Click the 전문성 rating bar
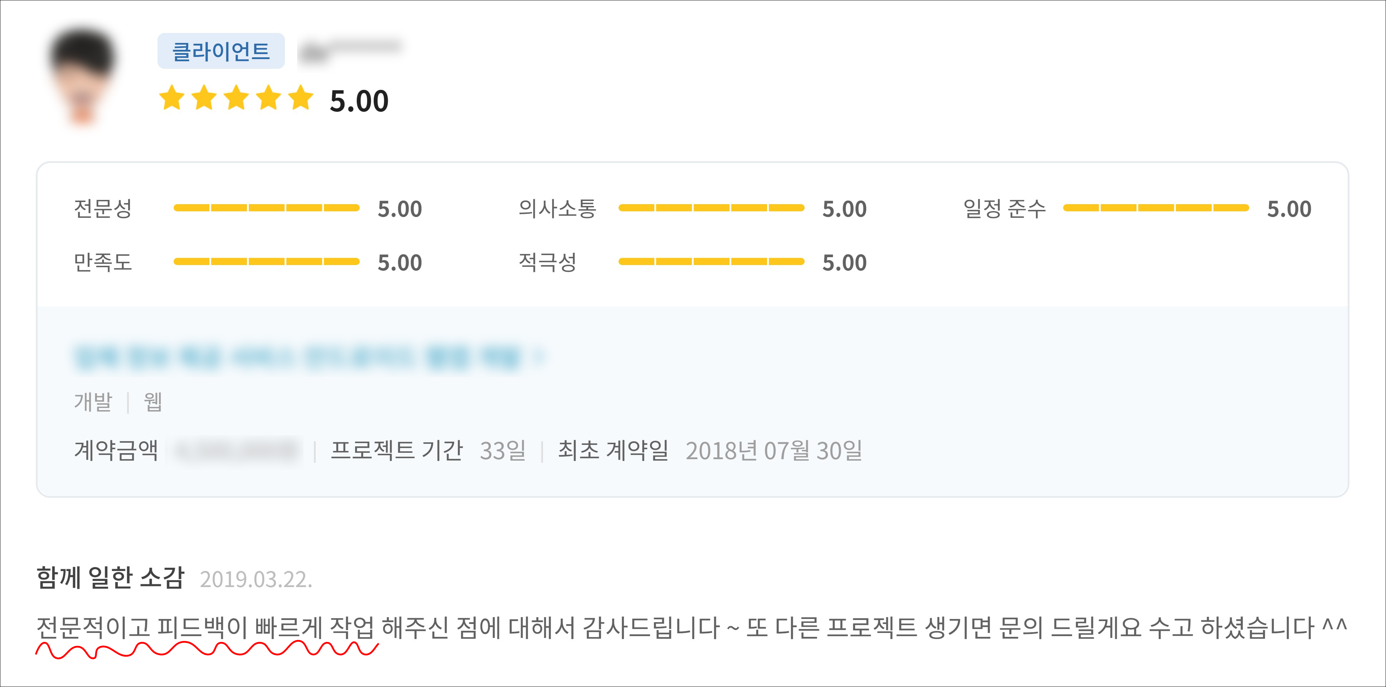 click(x=266, y=208)
